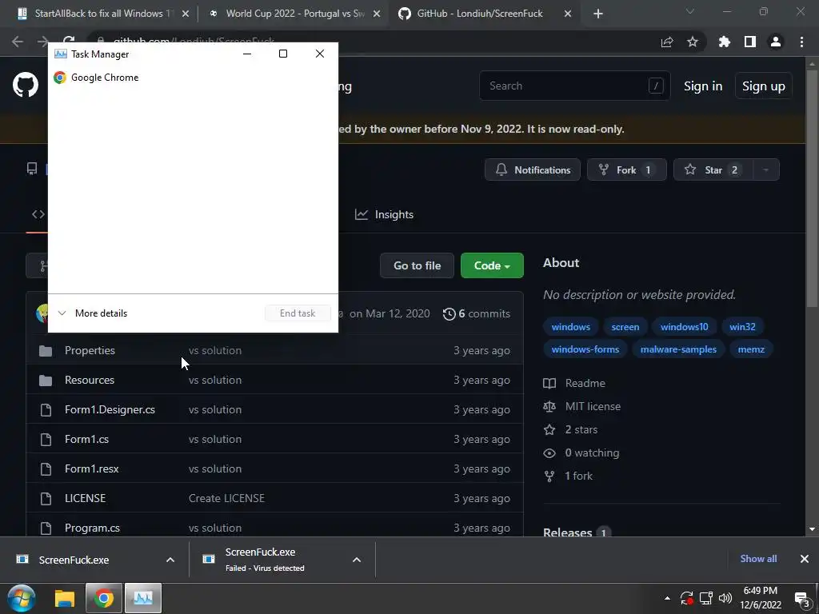The height and width of the screenshot is (614, 819).
Task: Open Chrome three-dot menu
Action: coord(801,42)
